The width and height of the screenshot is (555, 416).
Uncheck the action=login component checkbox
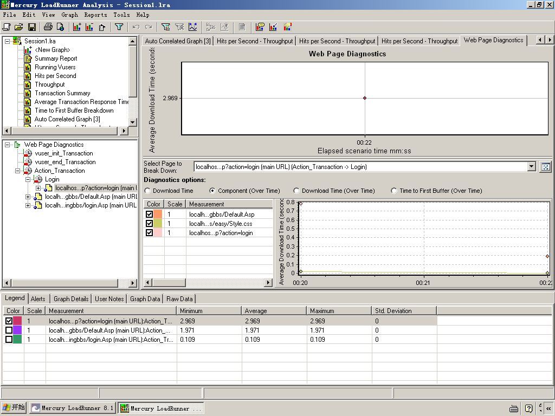[150, 233]
